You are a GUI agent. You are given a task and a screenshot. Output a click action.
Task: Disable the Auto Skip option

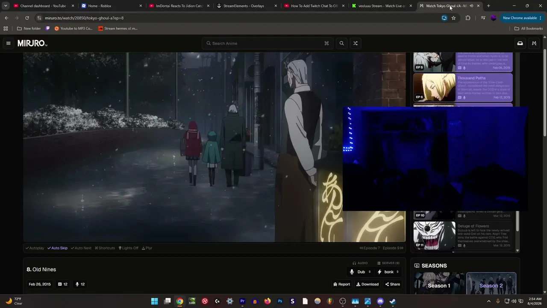tap(58, 248)
